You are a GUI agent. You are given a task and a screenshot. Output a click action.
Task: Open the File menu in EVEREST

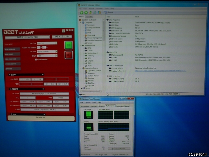80,9
